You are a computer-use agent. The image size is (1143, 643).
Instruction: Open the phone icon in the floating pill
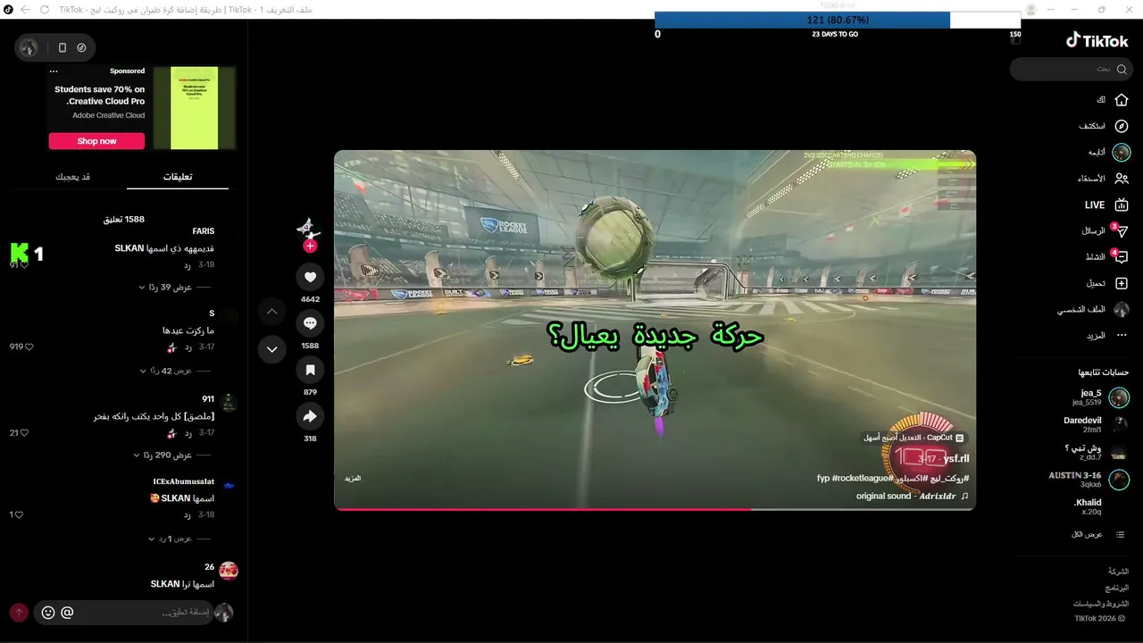63,47
